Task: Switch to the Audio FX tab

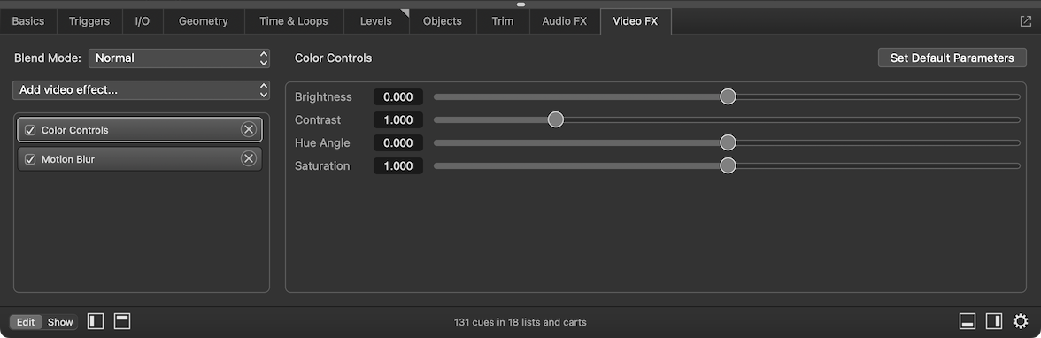Action: [x=565, y=21]
